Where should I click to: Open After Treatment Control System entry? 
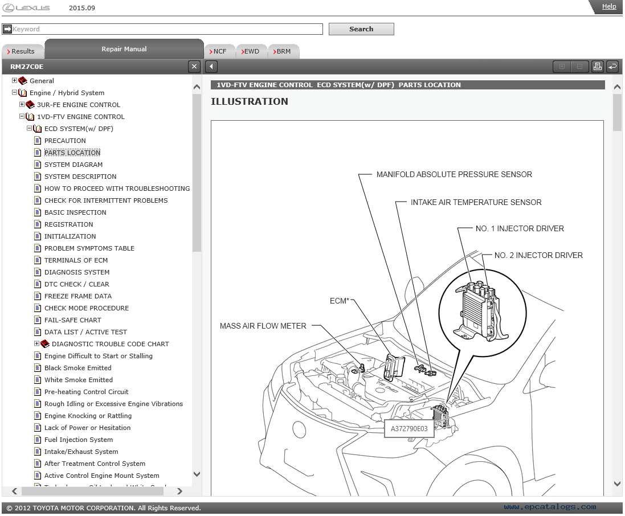(95, 464)
